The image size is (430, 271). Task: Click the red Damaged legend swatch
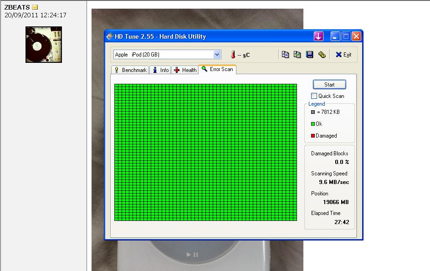312,136
